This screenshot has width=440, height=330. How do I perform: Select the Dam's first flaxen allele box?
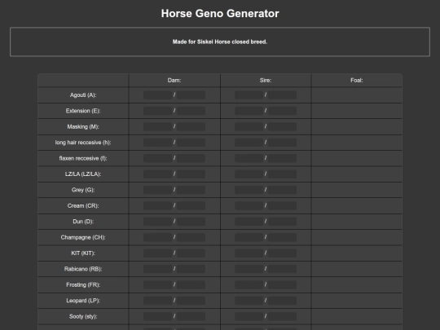(158, 158)
